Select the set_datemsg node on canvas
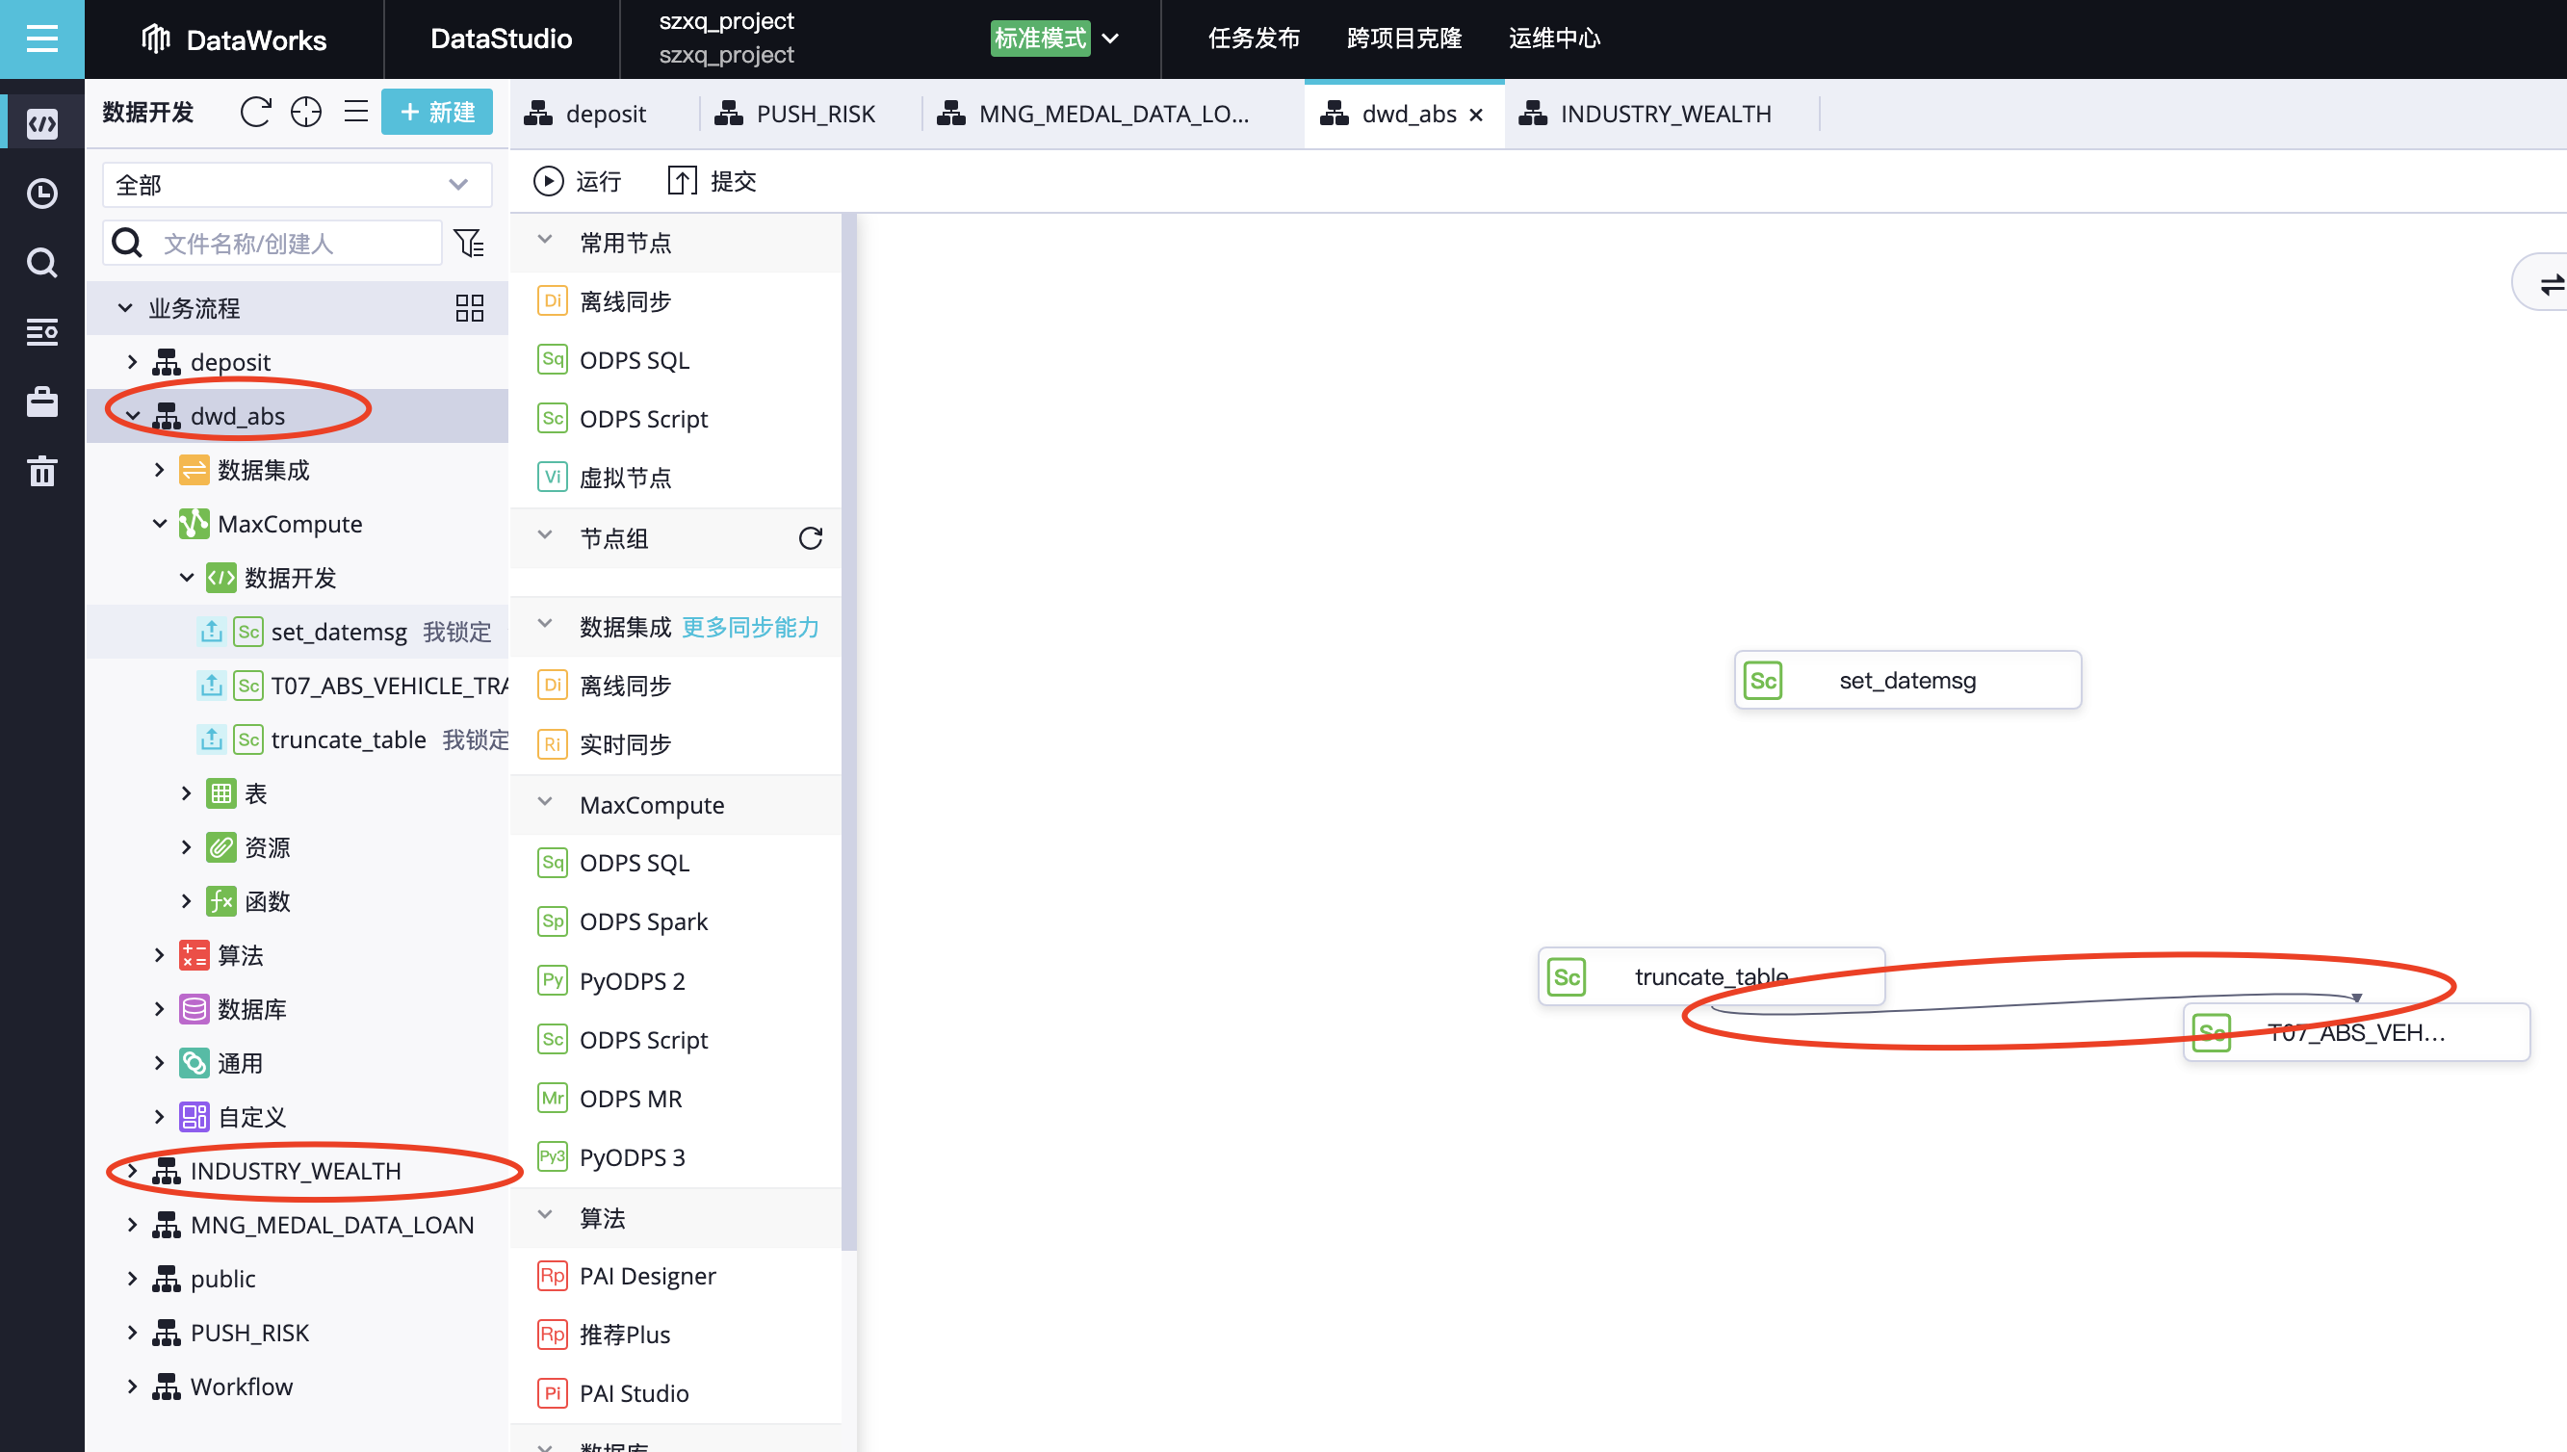Screen dimensions: 2567x1452 (x=1906, y=680)
